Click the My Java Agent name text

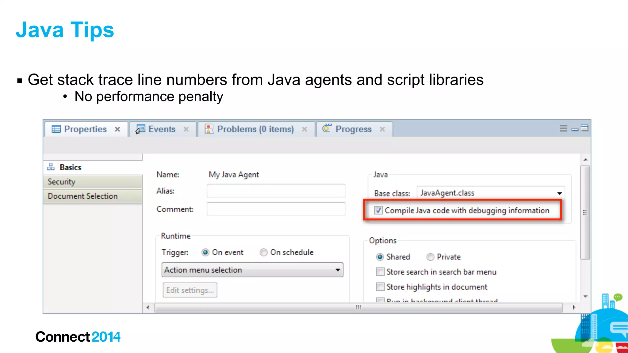pos(234,175)
